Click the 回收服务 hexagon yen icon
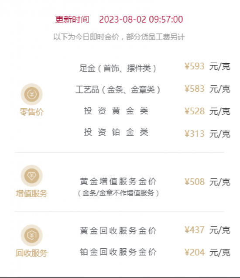Screen dimensions: 240x278 (32, 235)
